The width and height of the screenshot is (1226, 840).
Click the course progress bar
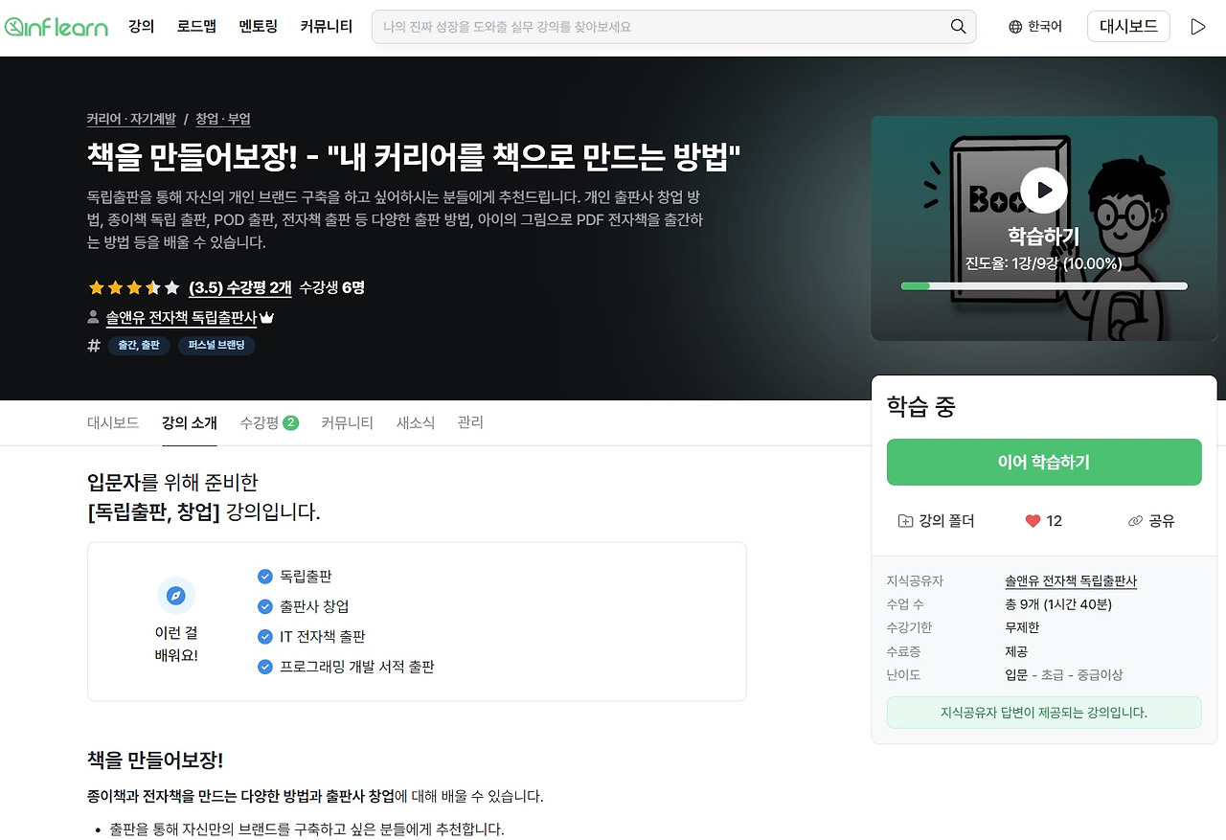click(1044, 285)
